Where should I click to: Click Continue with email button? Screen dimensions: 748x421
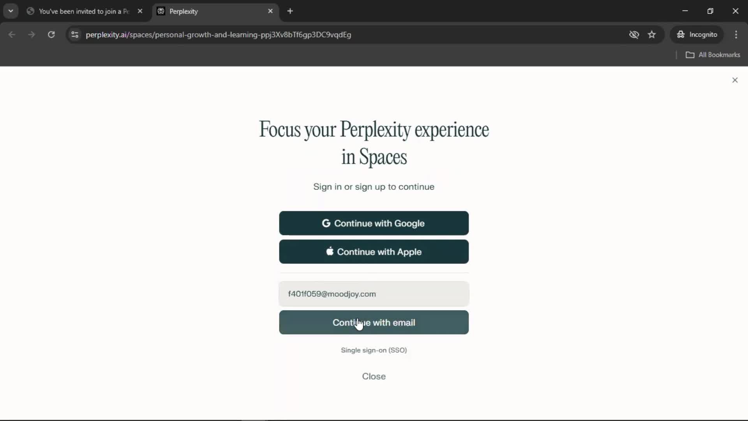[x=374, y=323]
